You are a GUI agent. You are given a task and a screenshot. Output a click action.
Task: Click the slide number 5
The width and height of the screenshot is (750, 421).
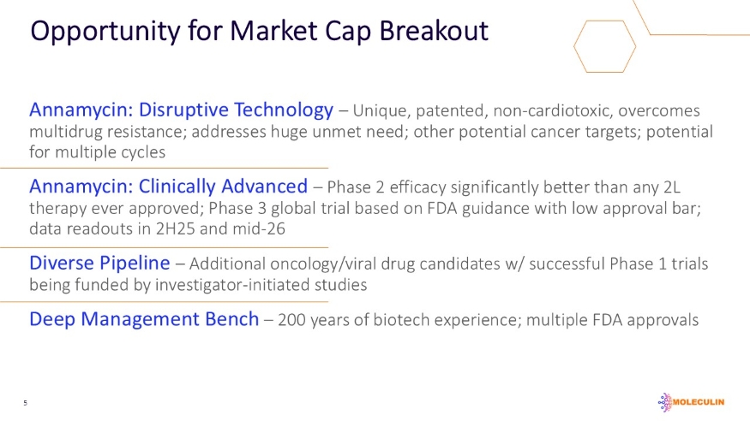[26, 402]
